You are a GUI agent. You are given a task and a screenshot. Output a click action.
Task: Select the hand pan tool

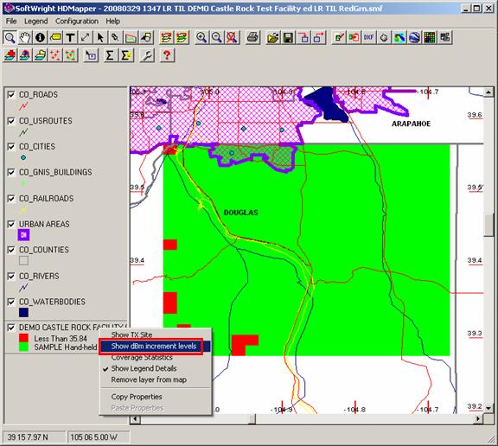[25, 37]
